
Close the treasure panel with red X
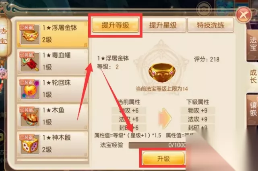[244, 15]
